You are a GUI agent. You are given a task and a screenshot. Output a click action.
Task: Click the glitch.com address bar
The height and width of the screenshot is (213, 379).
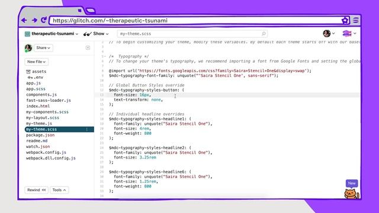(x=195, y=21)
